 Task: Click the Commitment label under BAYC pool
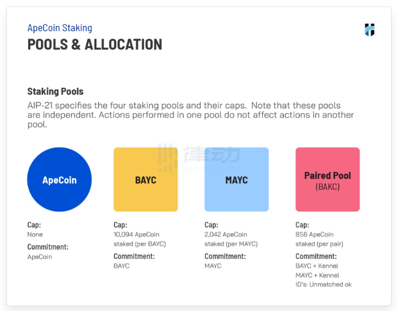tap(134, 256)
